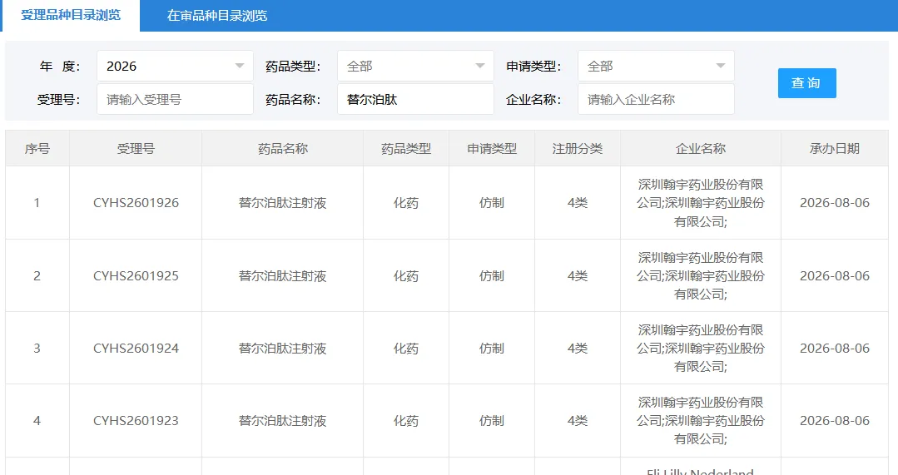
Task: Click date 2026-08-06 in row CYHS2601926
Action: click(835, 203)
